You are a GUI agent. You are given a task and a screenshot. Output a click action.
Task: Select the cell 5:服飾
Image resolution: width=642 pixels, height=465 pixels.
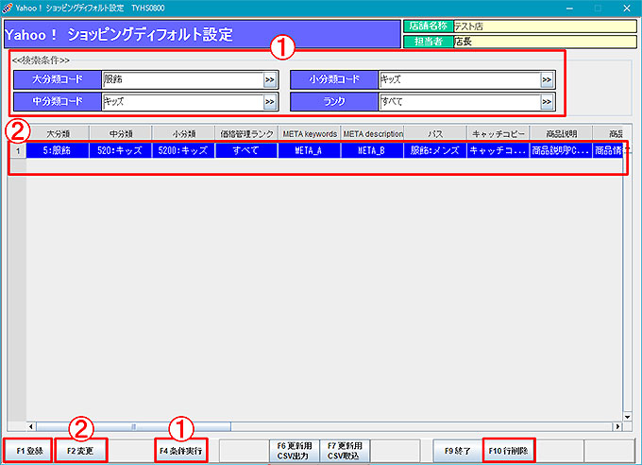tap(58, 150)
